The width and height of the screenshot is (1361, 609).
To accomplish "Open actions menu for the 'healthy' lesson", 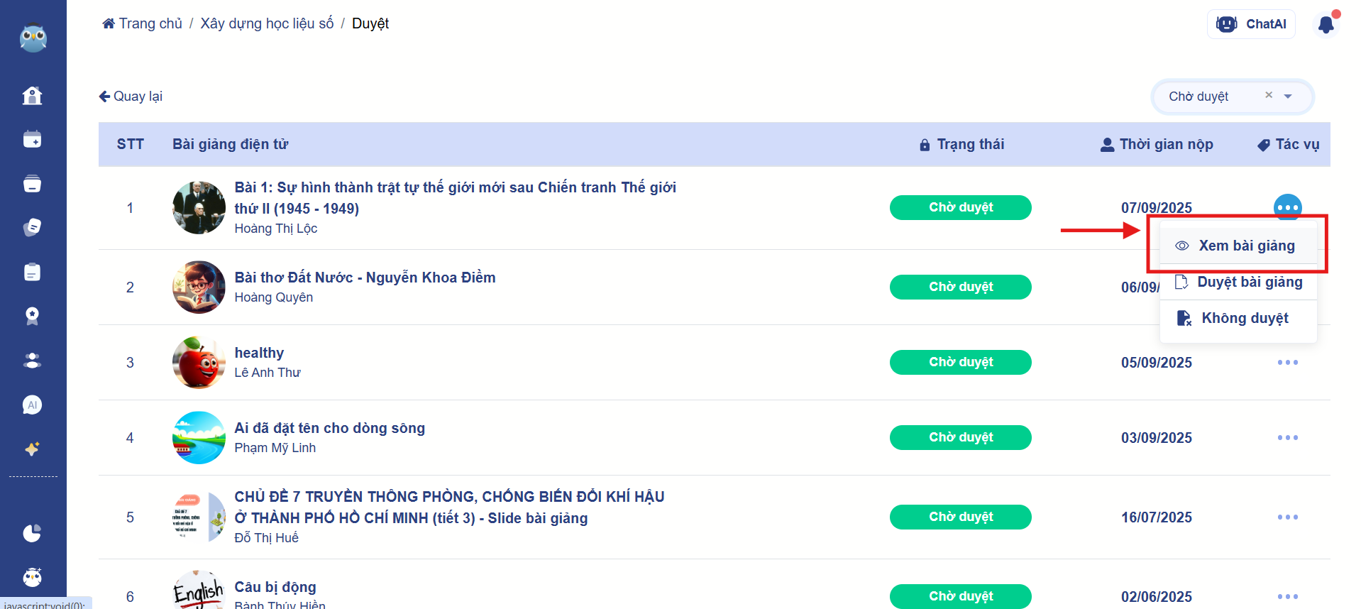I will 1287,363.
